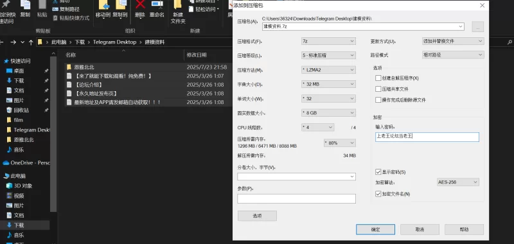Open the memory usage dropdown showing 80%

tap(340, 143)
